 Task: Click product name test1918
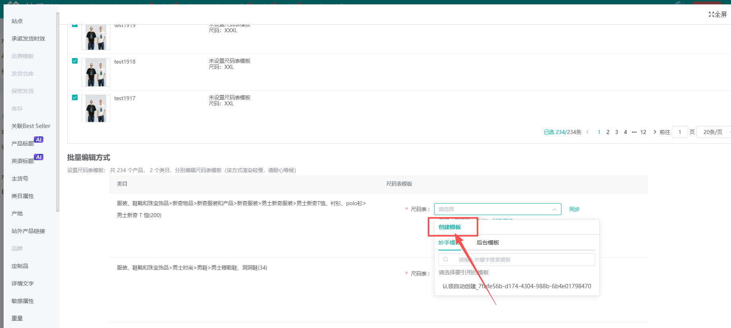tap(125, 62)
